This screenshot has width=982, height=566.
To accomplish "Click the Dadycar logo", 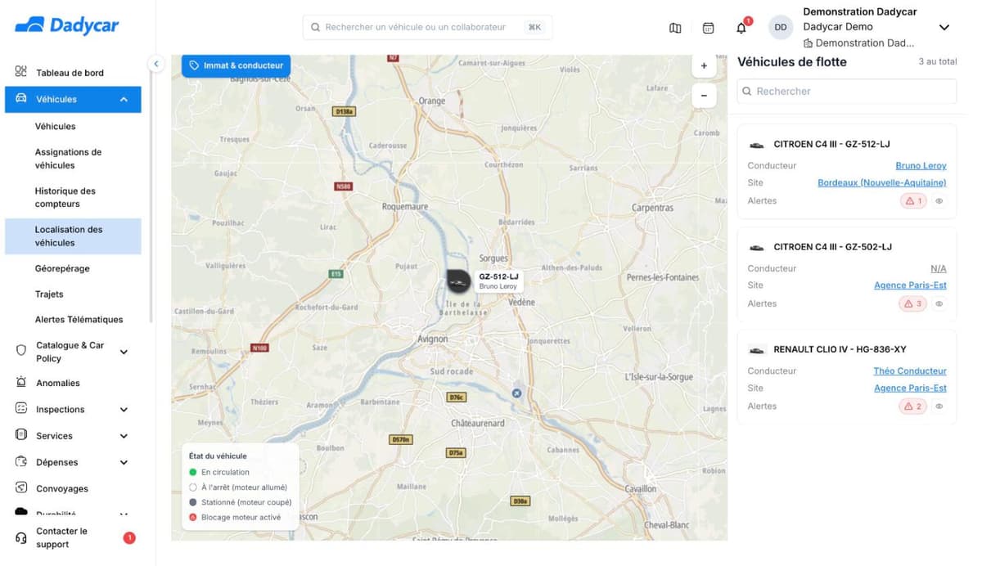I will click(x=67, y=26).
